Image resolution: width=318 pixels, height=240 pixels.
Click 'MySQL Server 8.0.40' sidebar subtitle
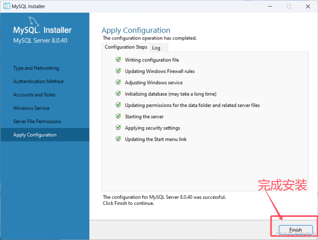click(x=40, y=40)
